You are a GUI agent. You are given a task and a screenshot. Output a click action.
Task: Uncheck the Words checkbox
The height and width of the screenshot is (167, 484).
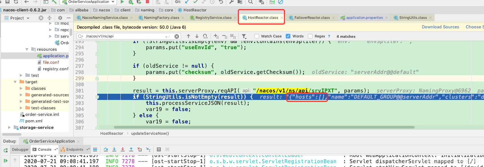click(x=288, y=36)
